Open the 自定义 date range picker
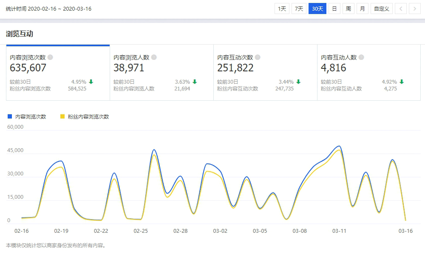 (x=381, y=8)
